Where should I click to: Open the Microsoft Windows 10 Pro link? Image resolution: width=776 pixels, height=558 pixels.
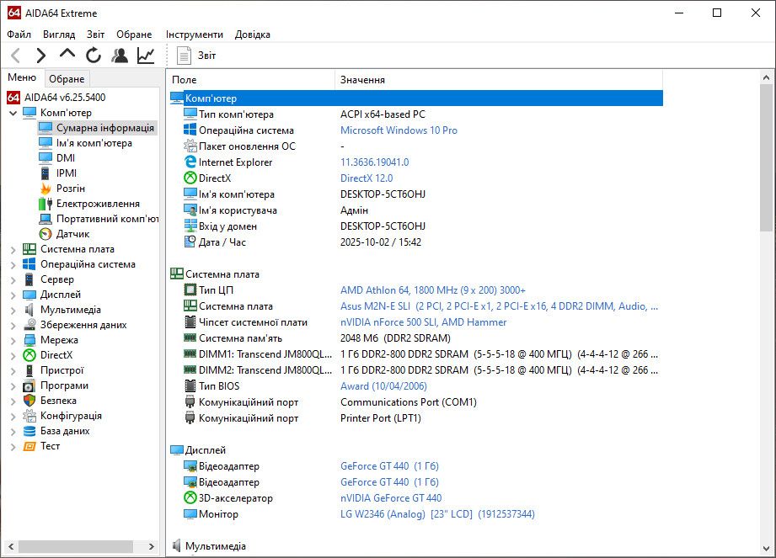coord(399,130)
